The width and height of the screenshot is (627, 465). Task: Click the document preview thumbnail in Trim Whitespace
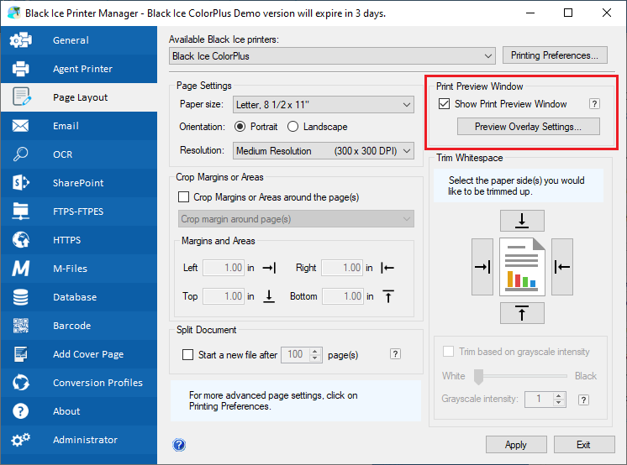click(x=522, y=267)
